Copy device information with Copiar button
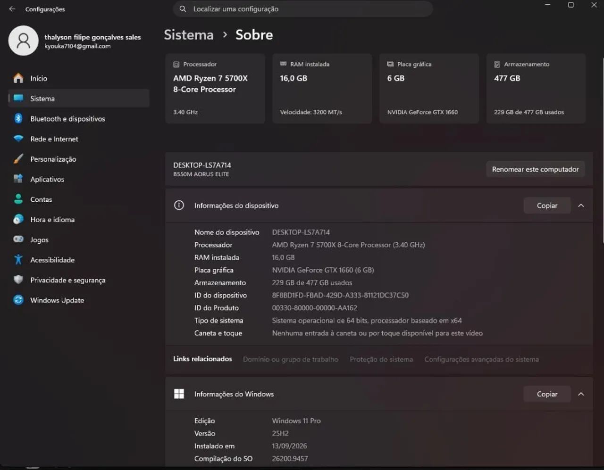Screen dimensions: 604x470 tap(547, 206)
